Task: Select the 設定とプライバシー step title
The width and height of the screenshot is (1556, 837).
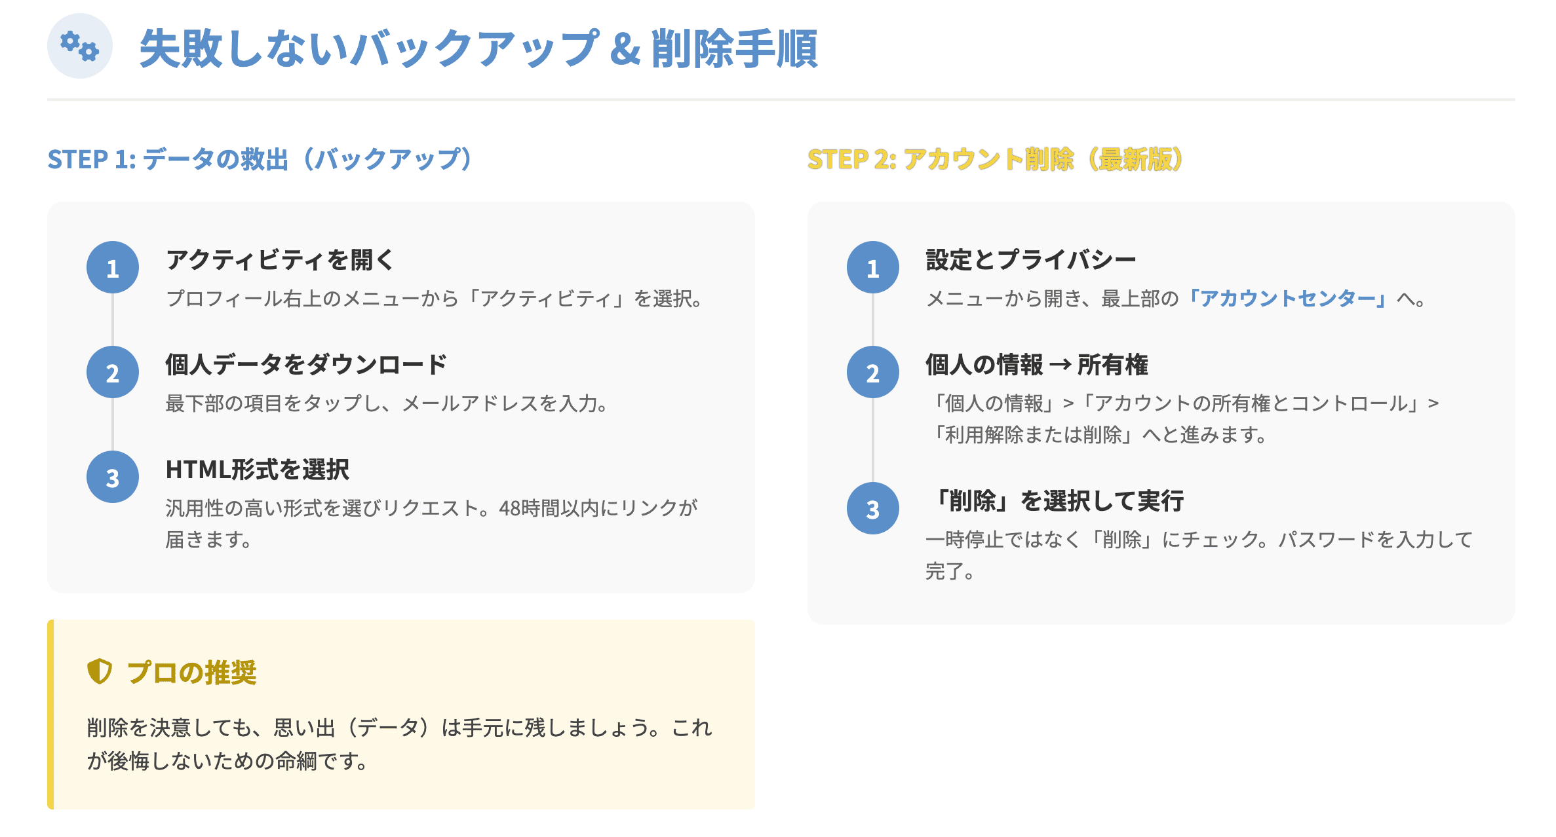Action: (x=1030, y=260)
